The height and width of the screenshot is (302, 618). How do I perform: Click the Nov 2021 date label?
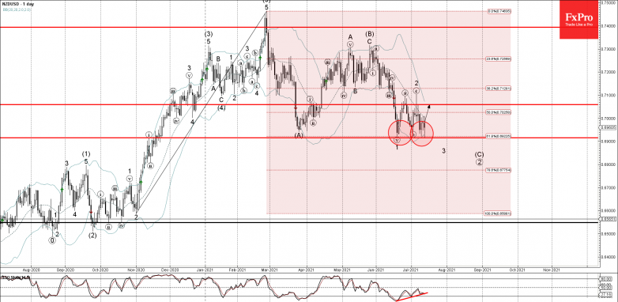pos(551,270)
